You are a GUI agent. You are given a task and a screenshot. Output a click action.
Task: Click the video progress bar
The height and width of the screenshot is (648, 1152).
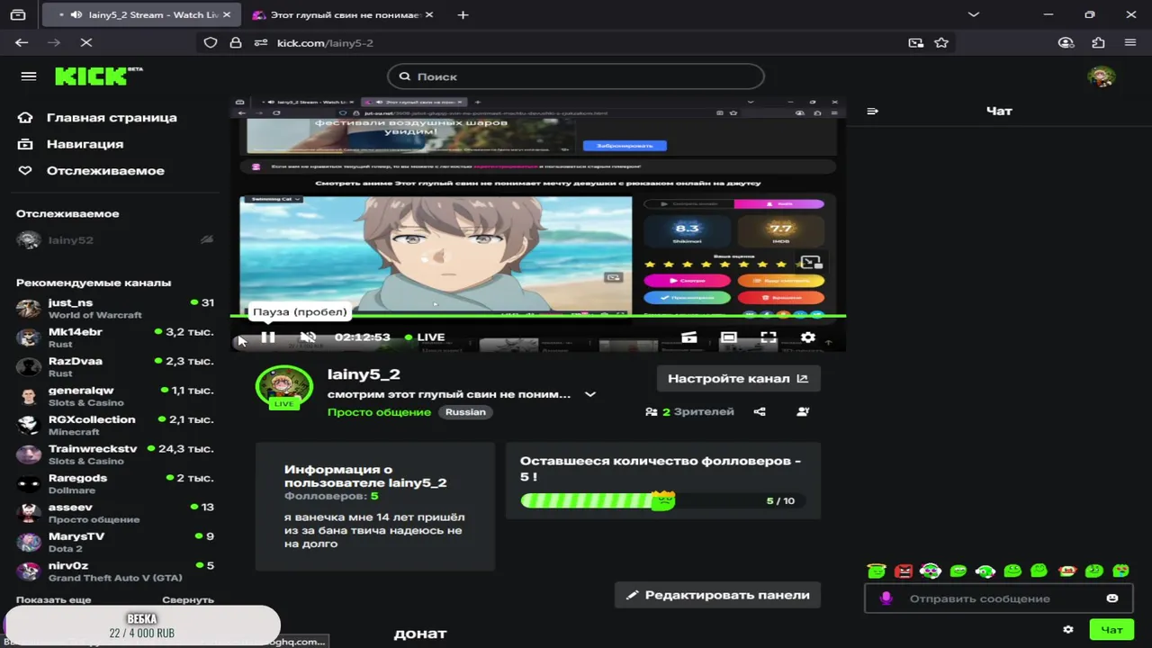538,316
